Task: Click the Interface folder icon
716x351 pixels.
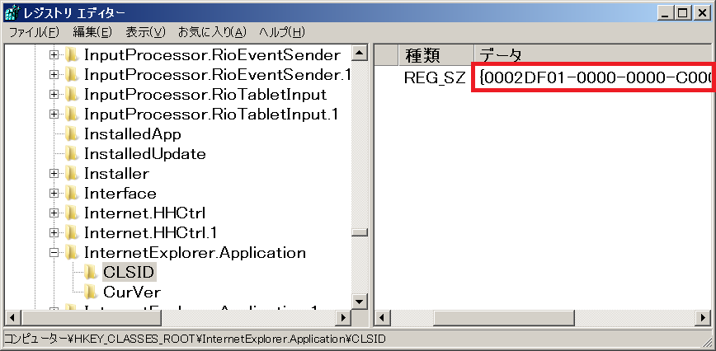Action: (x=71, y=194)
